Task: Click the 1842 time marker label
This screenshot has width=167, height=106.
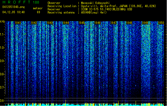Action: coord(34,23)
